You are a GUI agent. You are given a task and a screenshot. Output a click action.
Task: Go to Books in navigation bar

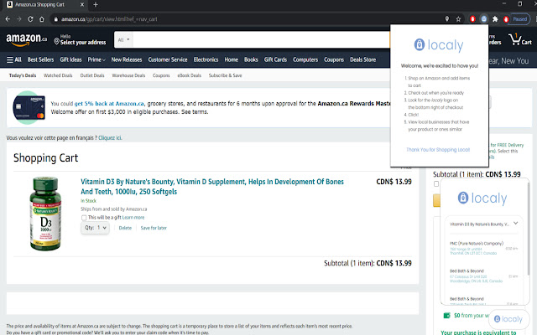tap(251, 59)
